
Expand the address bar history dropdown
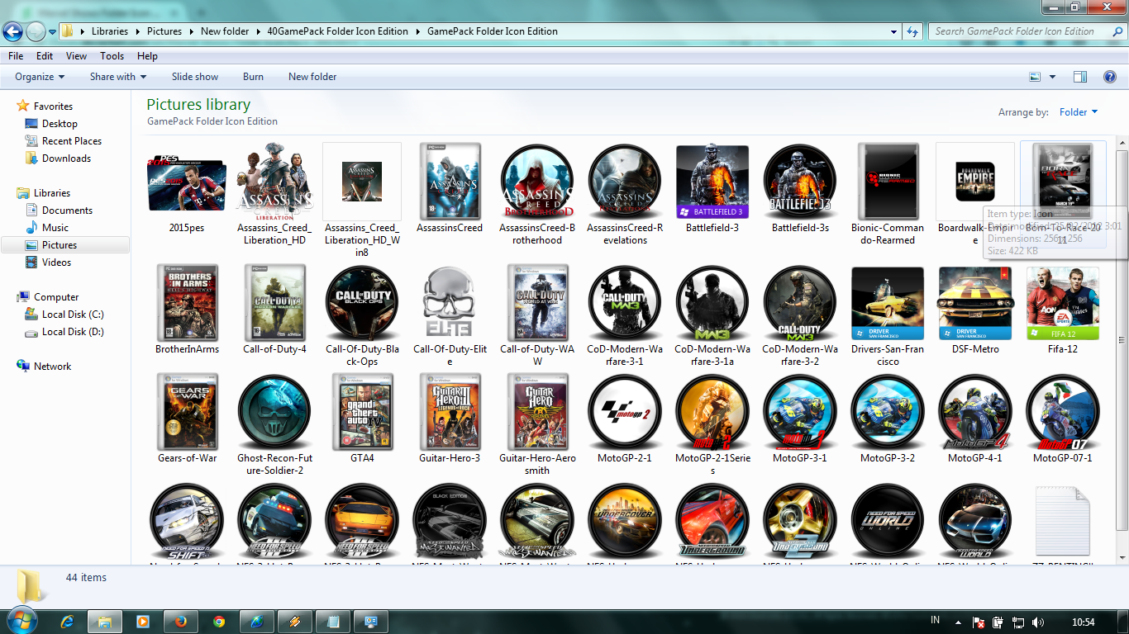click(894, 31)
